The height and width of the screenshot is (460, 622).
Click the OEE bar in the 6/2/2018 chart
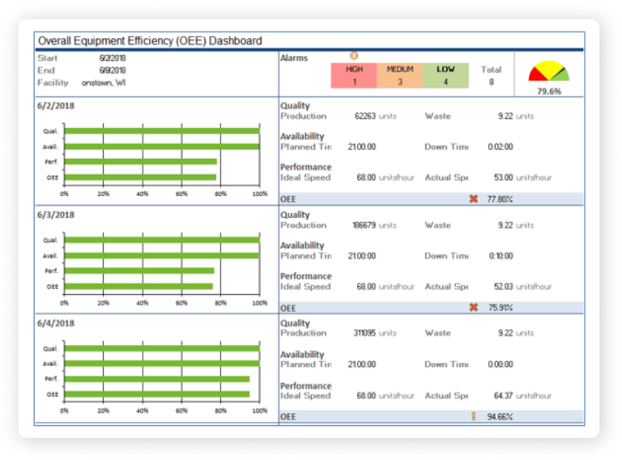pyautogui.click(x=140, y=177)
